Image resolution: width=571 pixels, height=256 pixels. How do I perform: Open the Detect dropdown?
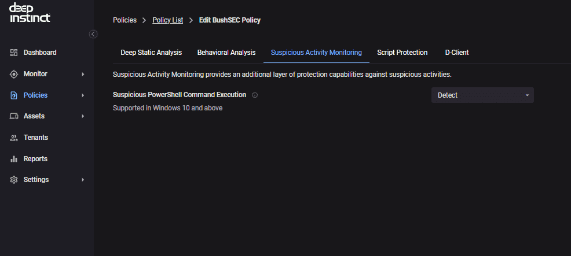point(482,95)
